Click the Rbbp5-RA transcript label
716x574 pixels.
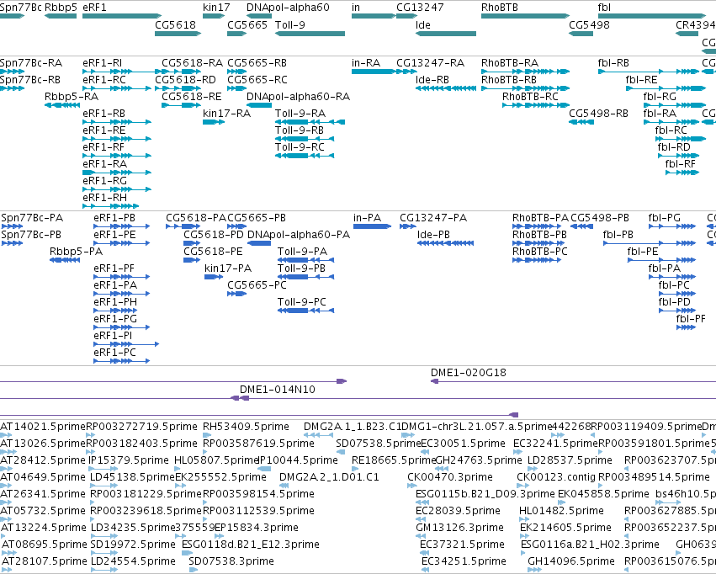72,96
